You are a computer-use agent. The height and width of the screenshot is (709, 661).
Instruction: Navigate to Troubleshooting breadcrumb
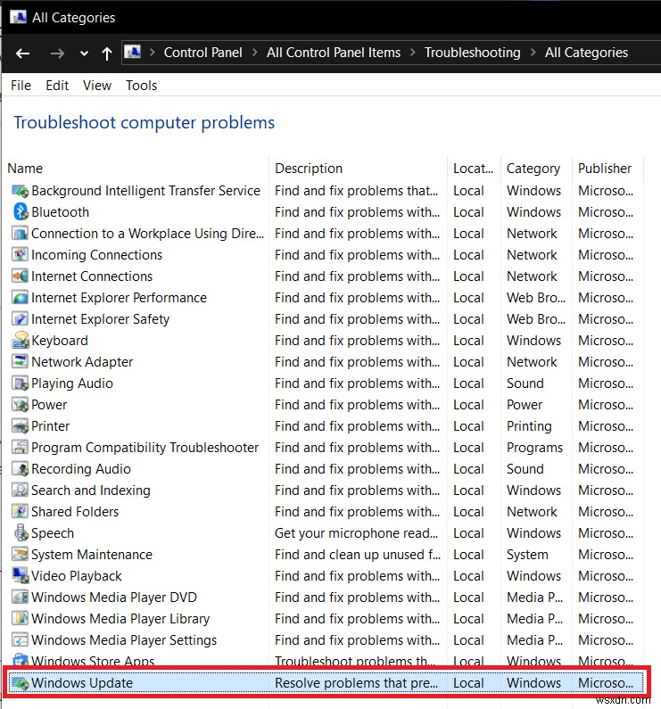click(473, 53)
